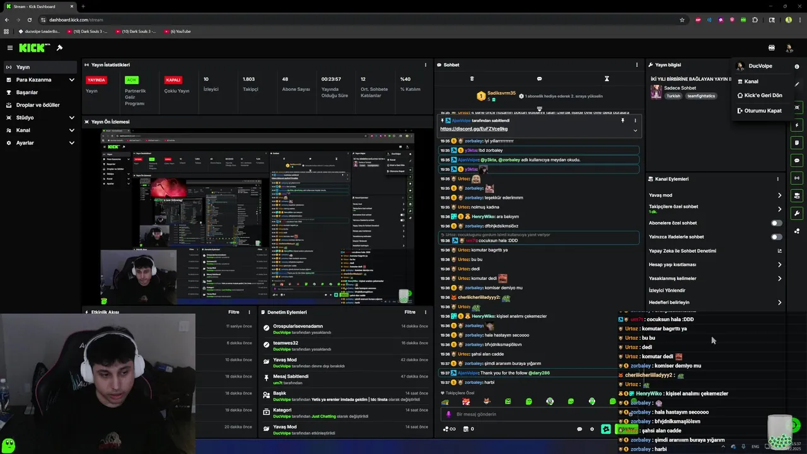This screenshot has width=807, height=454.
Task: Select Başarılar in left sidebar
Action: coord(42,93)
